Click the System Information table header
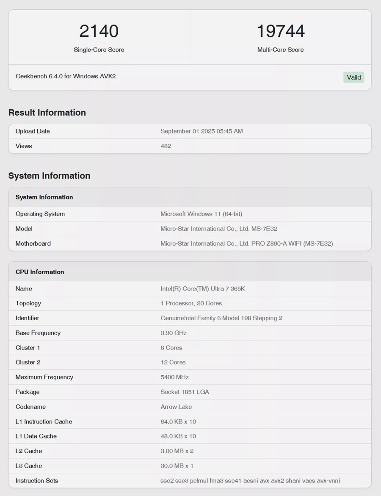Viewport: 381px width, 496px height. 44,197
